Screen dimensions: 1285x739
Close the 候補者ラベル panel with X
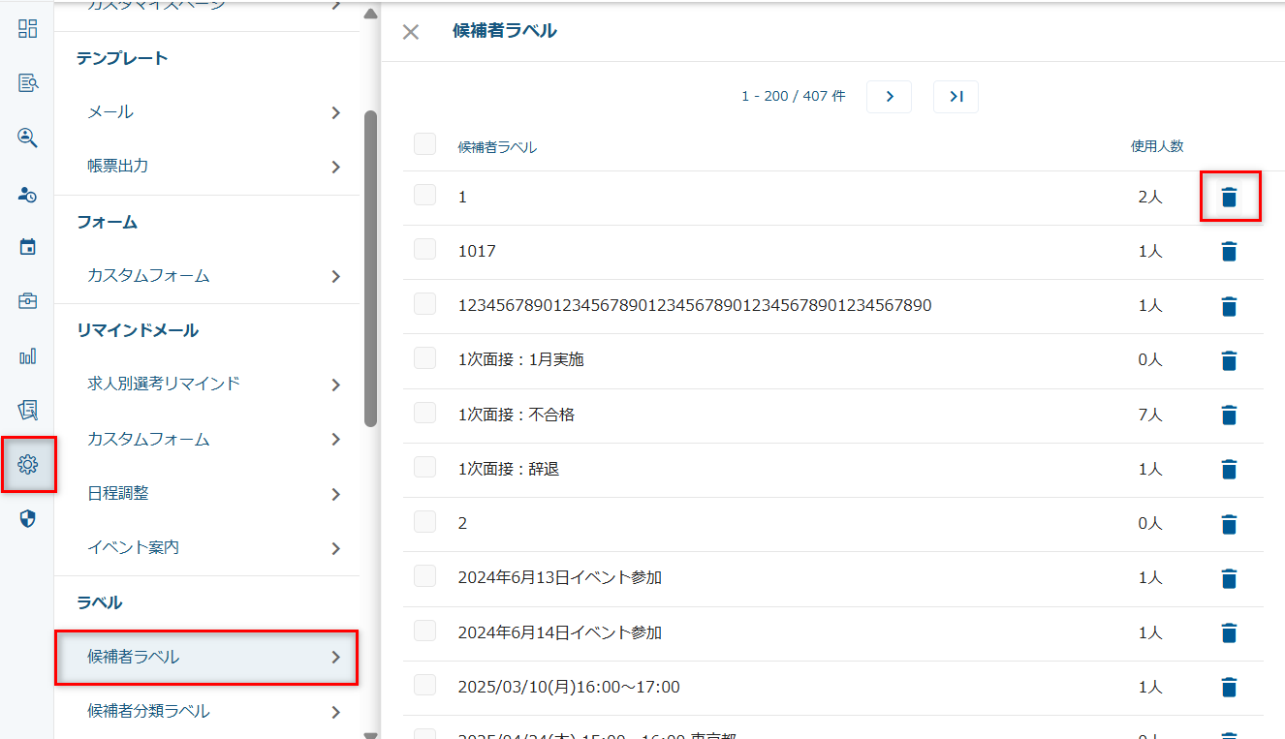tap(411, 32)
